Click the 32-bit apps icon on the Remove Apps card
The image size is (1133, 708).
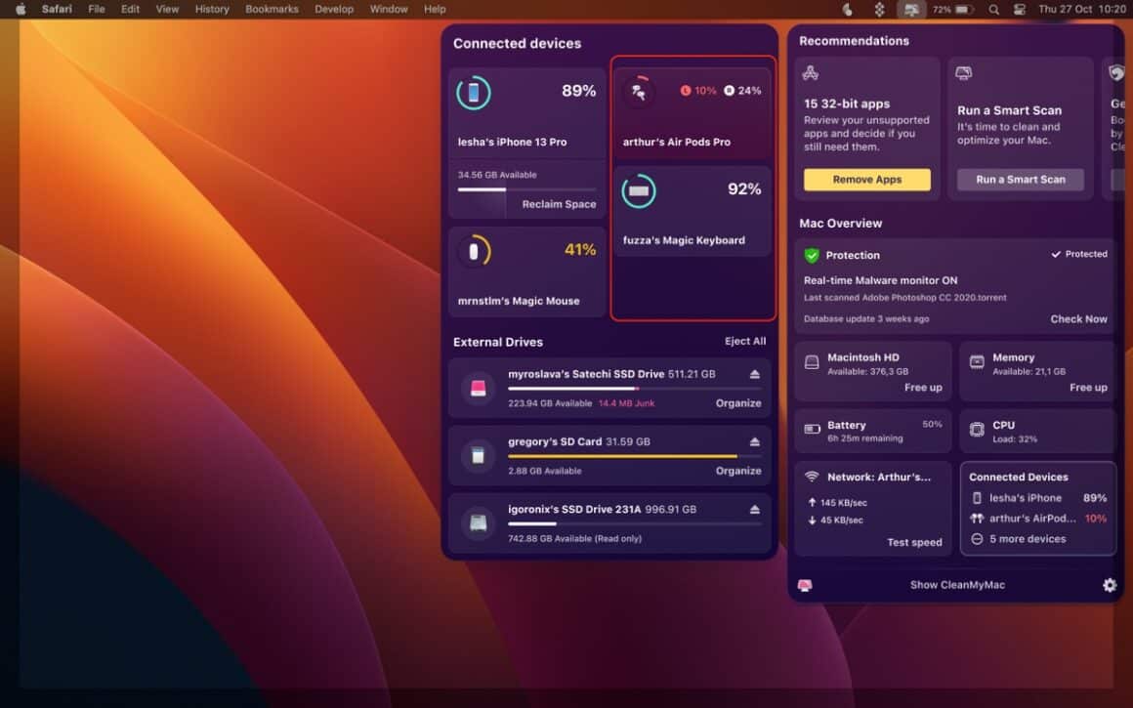(x=810, y=72)
